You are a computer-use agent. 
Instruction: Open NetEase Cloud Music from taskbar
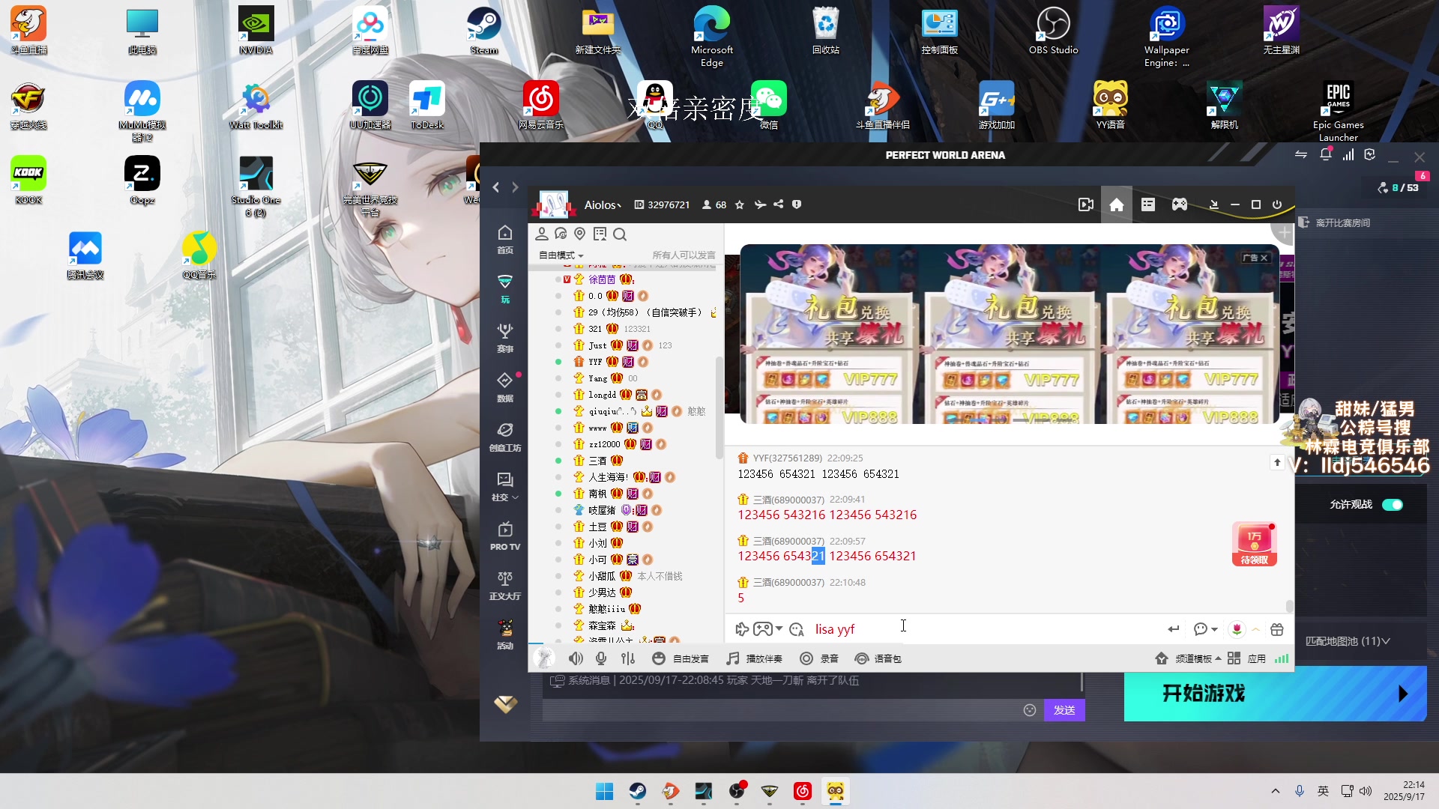click(x=802, y=791)
